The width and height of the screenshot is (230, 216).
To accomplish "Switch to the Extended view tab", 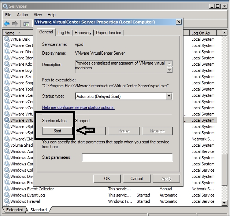I will point(15,210).
